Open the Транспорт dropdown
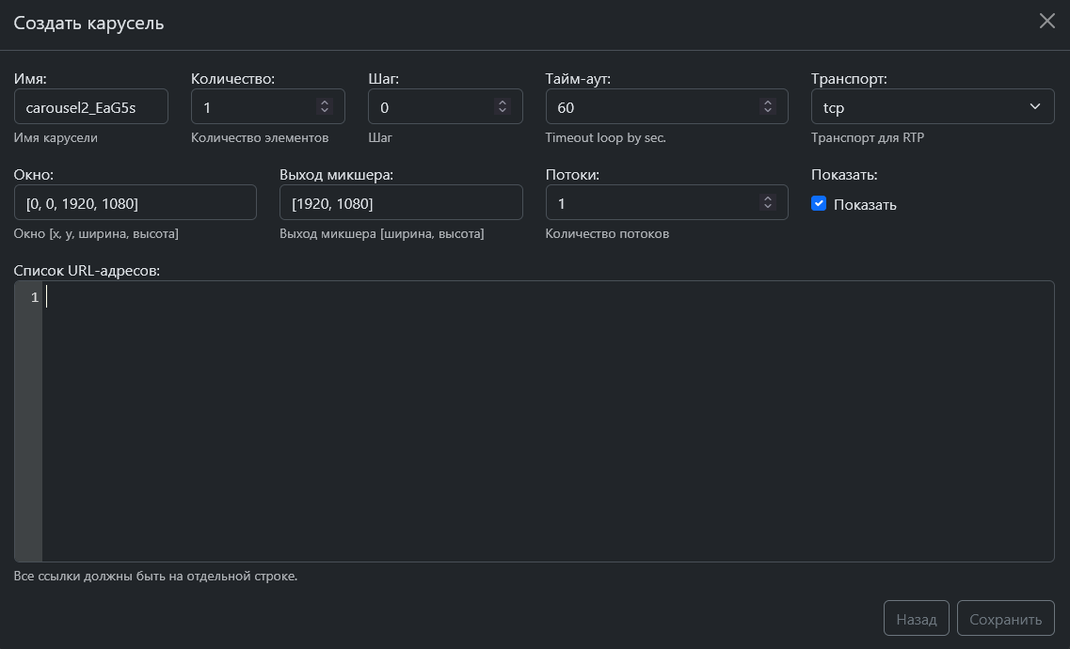 (932, 107)
